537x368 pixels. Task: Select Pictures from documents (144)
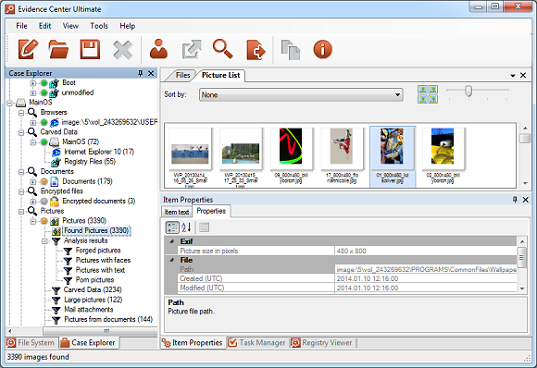click(x=108, y=319)
